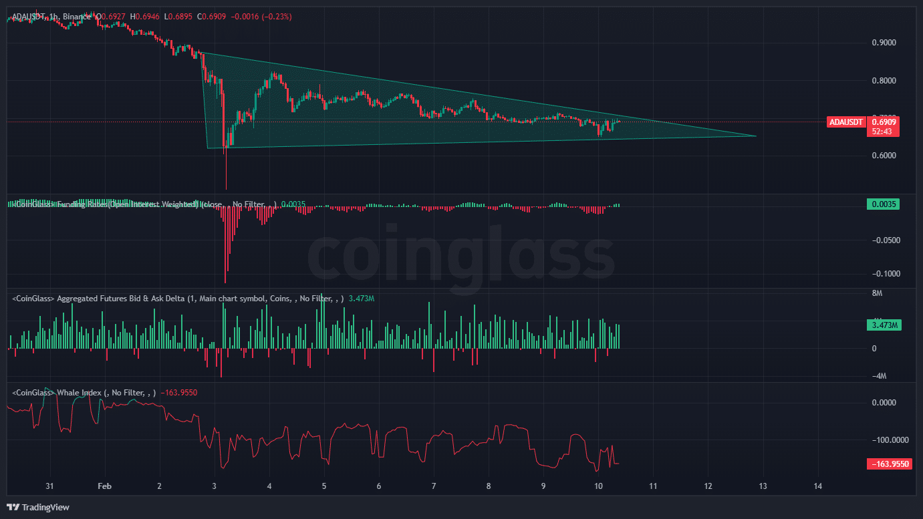Click the 0.6000 price scale label
923x519 pixels.
[x=884, y=156]
